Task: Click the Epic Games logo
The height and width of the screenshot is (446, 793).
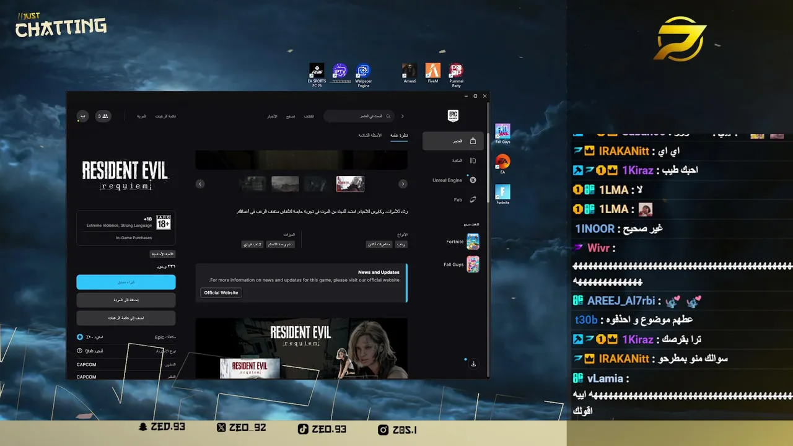Action: coord(453,116)
